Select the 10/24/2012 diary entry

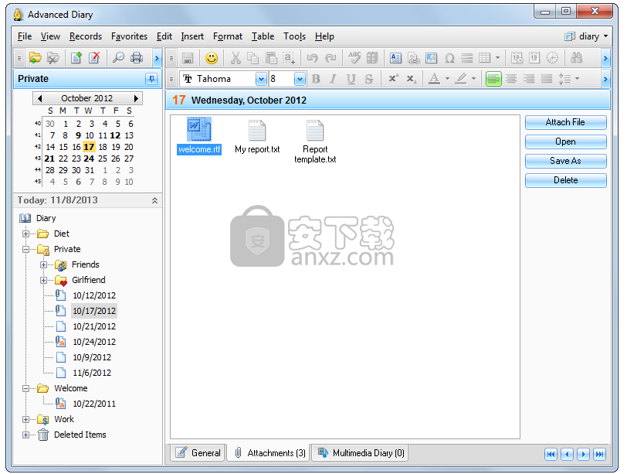click(94, 342)
